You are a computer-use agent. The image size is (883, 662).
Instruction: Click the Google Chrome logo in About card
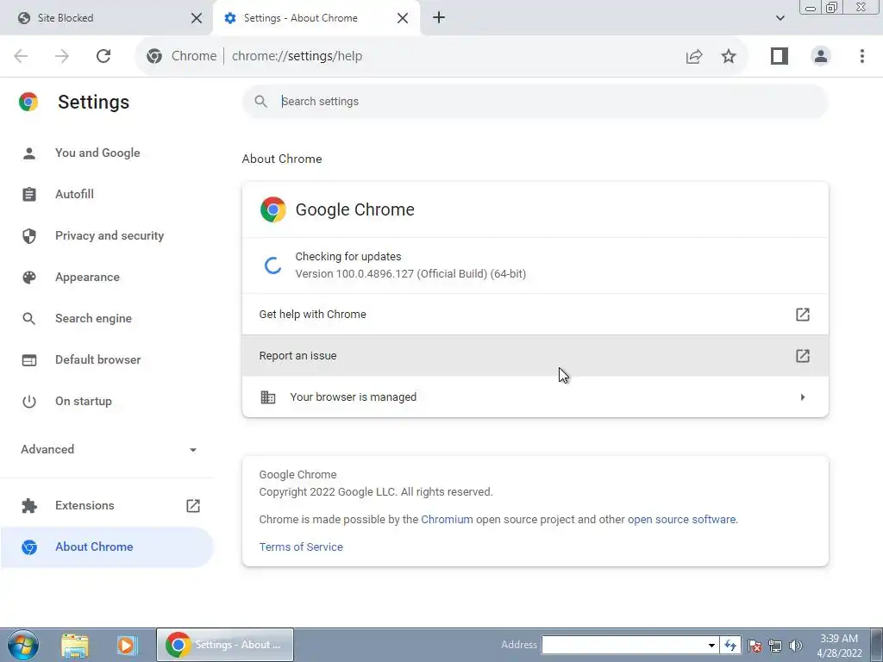(273, 209)
